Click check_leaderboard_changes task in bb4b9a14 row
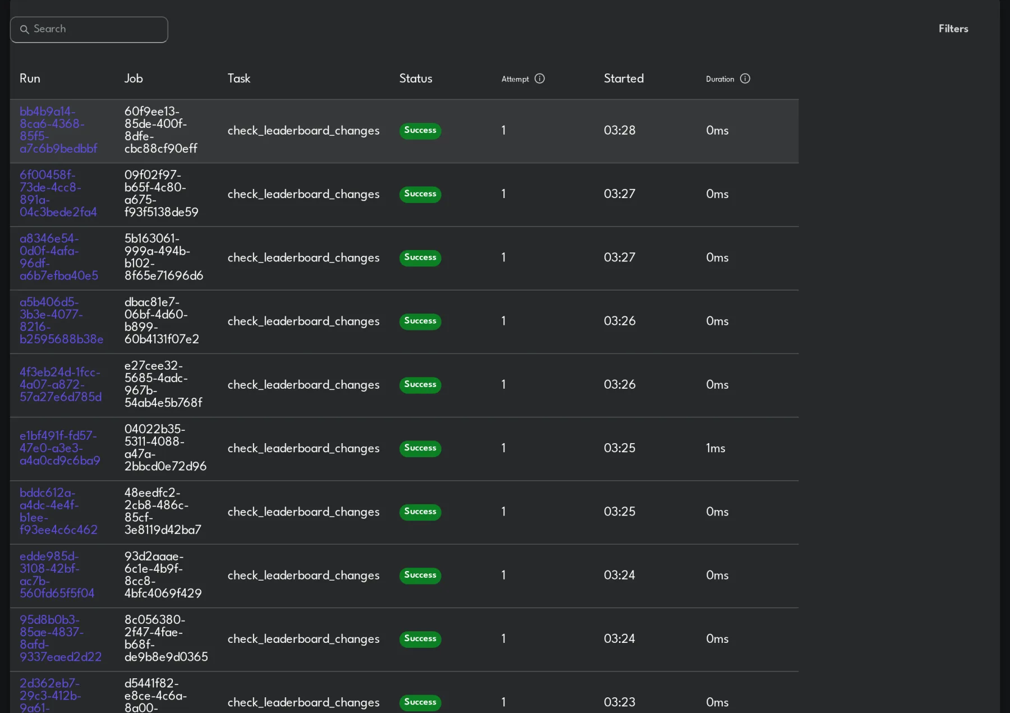Image resolution: width=1010 pixels, height=713 pixels. (304, 131)
